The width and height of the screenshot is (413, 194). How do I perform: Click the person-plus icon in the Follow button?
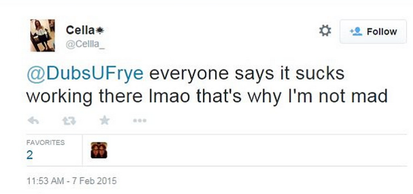(x=356, y=32)
